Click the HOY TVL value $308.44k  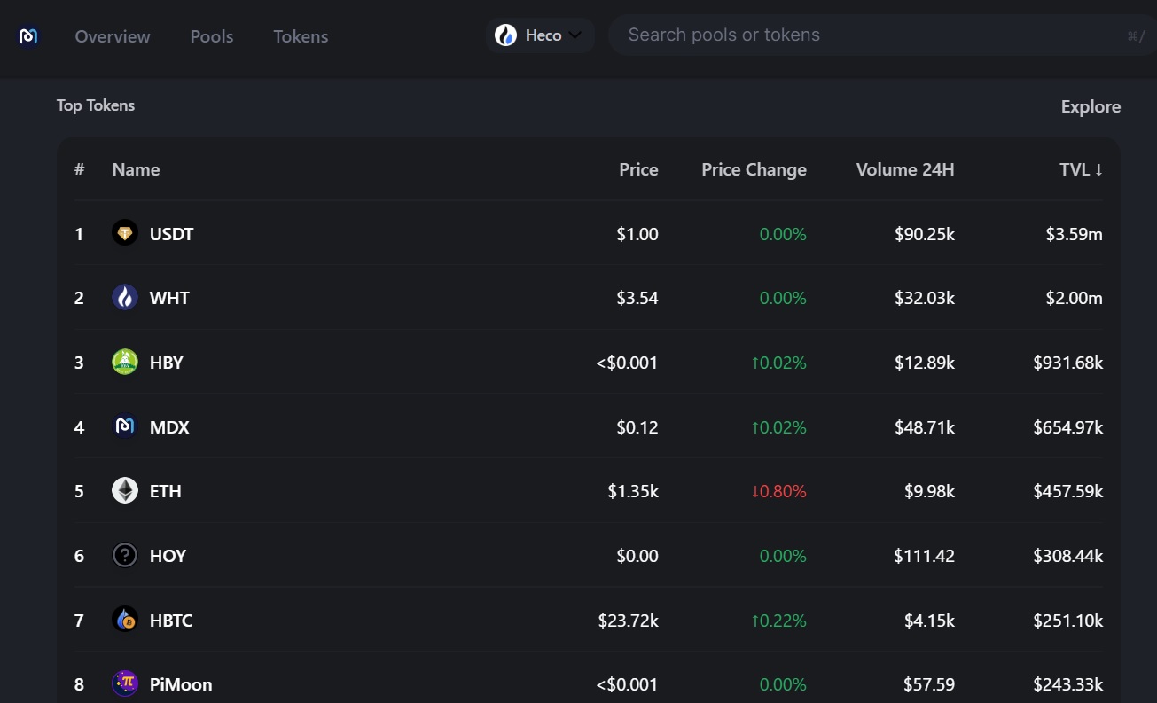coord(1068,556)
